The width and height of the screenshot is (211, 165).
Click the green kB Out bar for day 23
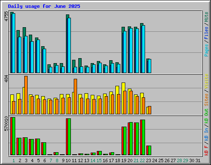150,151
